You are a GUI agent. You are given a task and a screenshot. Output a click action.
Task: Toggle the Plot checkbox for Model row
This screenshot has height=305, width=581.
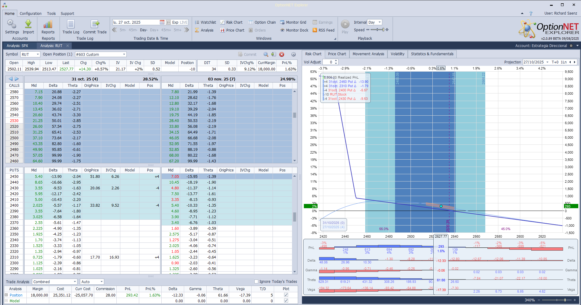point(286,301)
